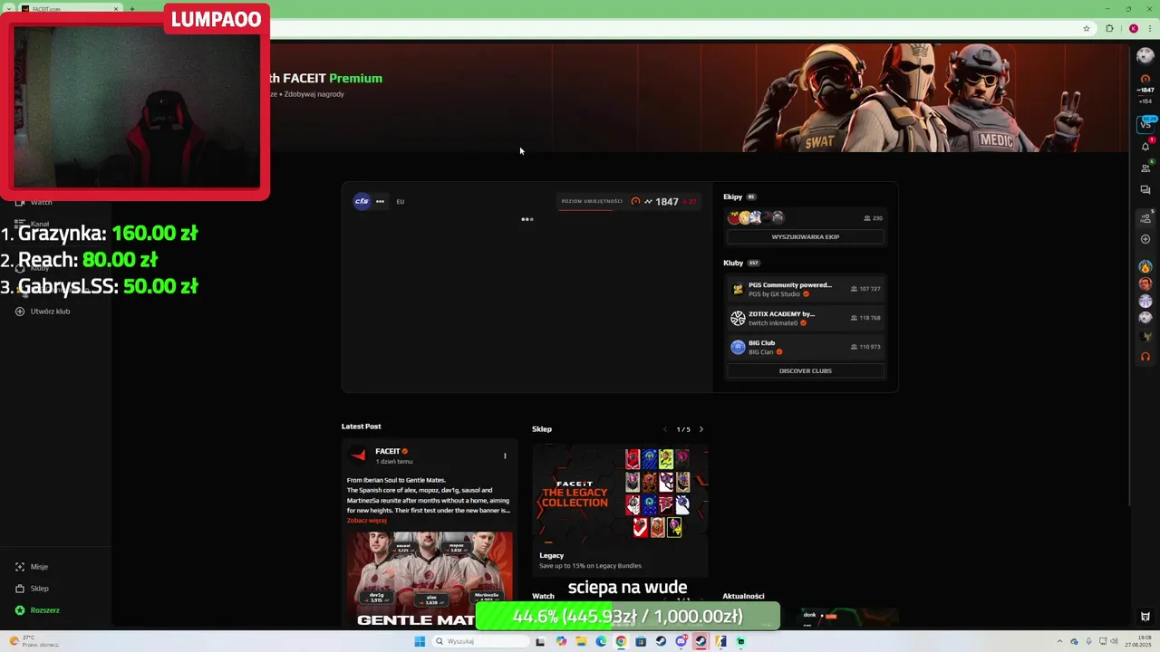The width and height of the screenshot is (1160, 652).
Task: Go to the next Sklep slide
Action: click(x=701, y=429)
